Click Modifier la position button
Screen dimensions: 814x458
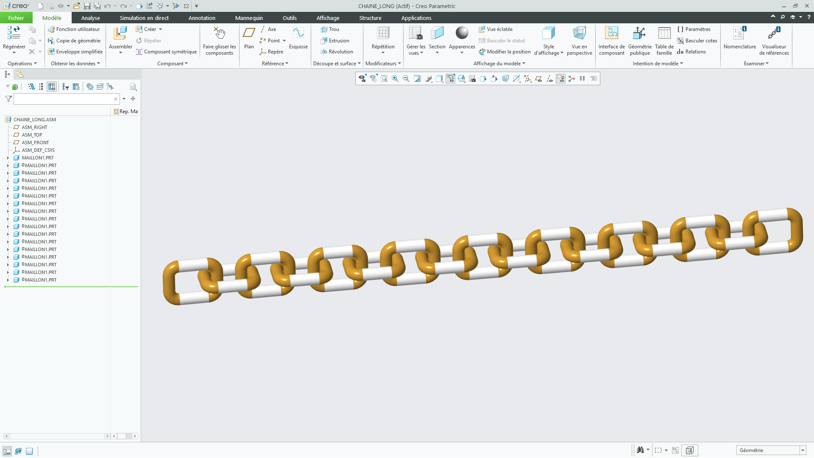tap(505, 52)
